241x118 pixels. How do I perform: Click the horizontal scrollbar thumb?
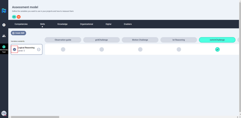(35, 117)
